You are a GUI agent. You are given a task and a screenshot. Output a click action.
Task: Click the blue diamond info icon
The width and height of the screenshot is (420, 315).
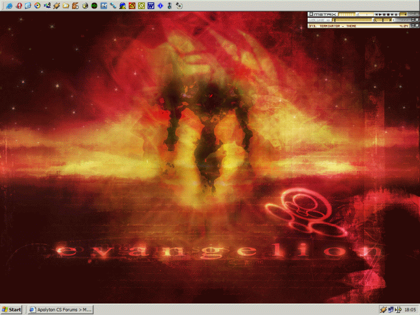(160, 6)
